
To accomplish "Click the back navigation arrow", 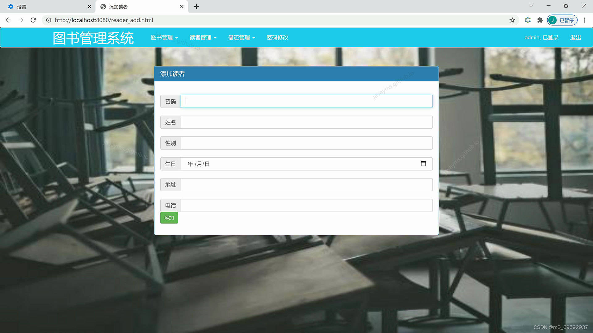I will (8, 20).
